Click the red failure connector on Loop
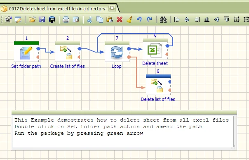This screenshot has height=160, width=249. point(129,57)
